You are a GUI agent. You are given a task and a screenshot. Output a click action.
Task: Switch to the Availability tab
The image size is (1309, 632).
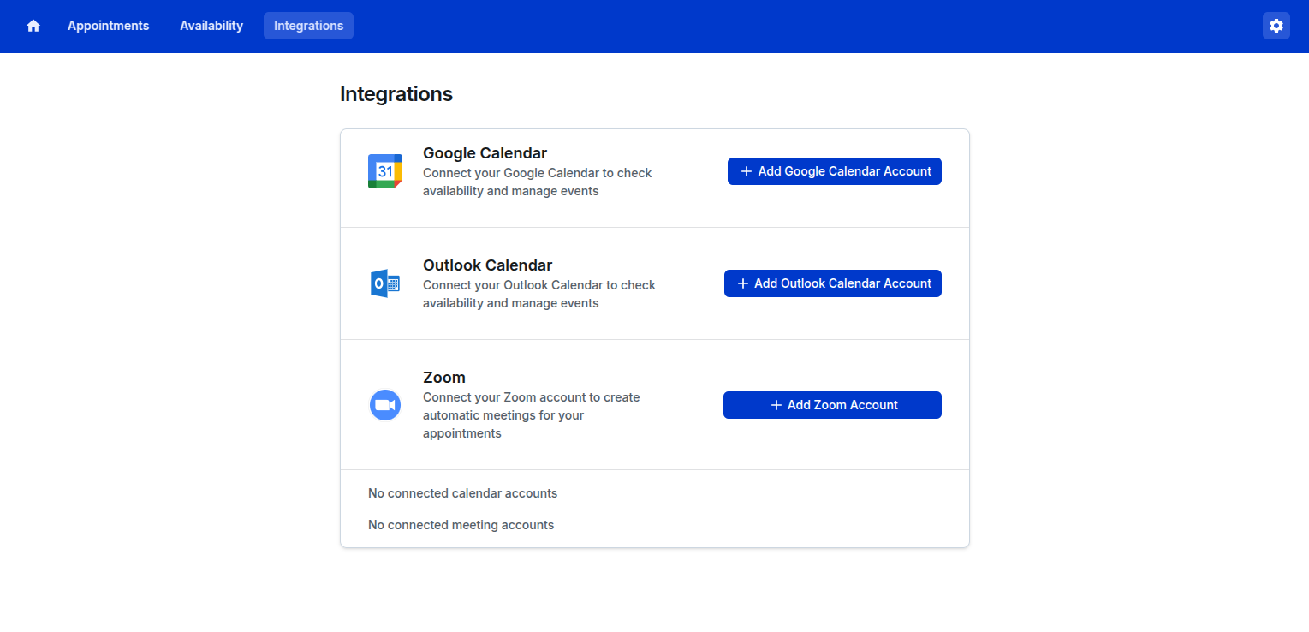tap(211, 26)
